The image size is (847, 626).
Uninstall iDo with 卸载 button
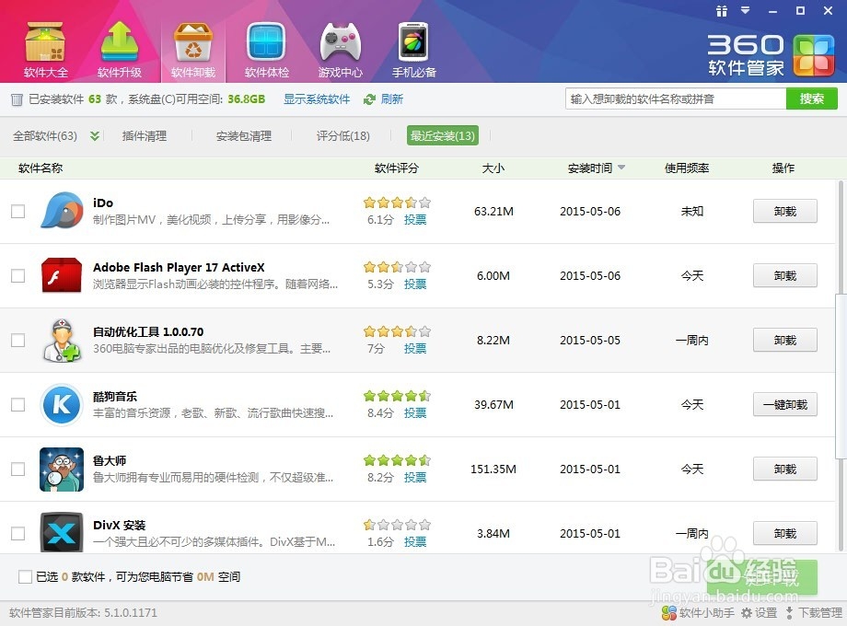[x=785, y=211]
